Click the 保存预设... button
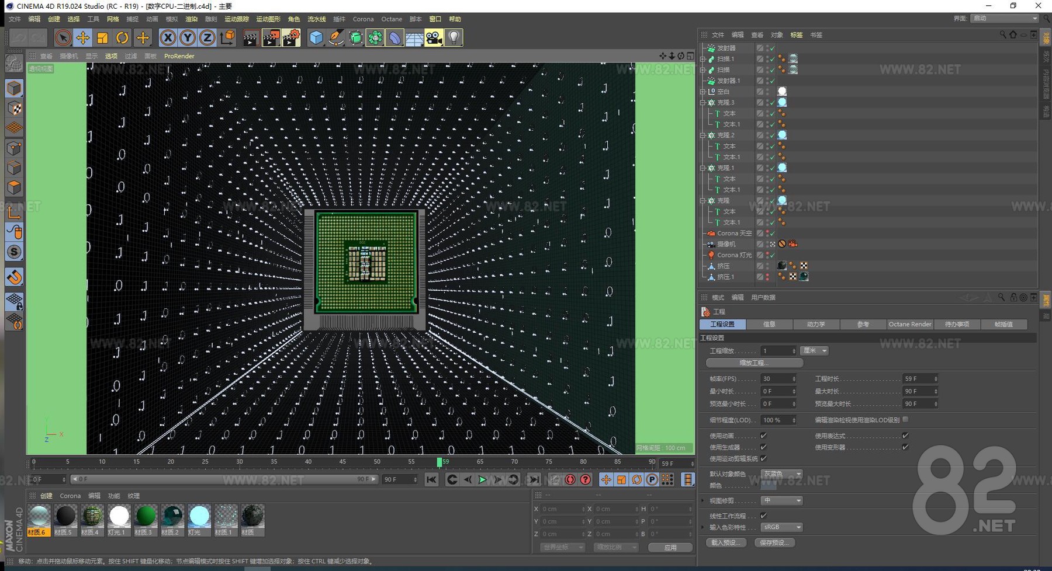Screen dimensions: 1052x571 click(774, 543)
